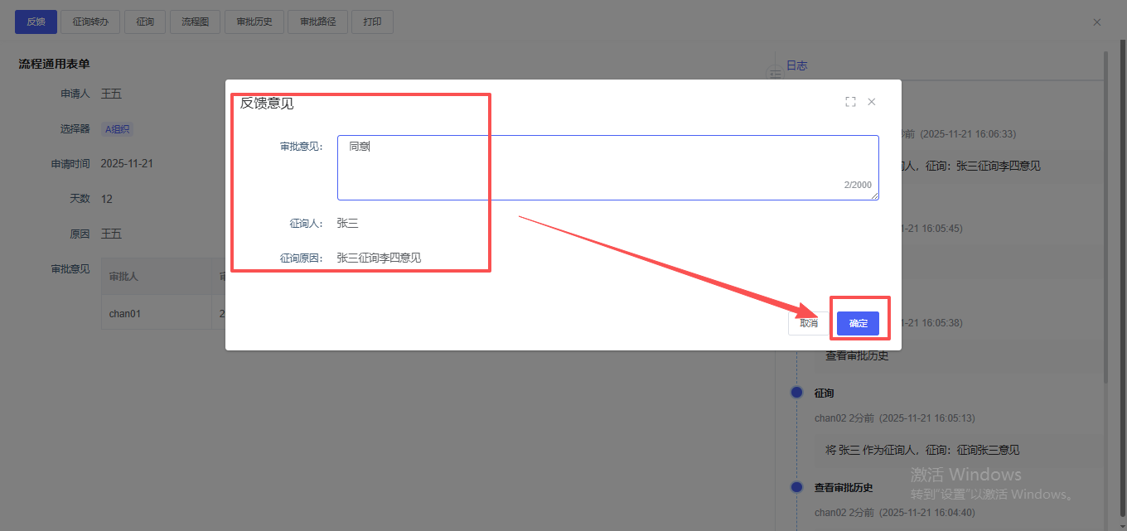The width and height of the screenshot is (1127, 531).
Task: Close the form page with top-right X
Action: [1097, 22]
